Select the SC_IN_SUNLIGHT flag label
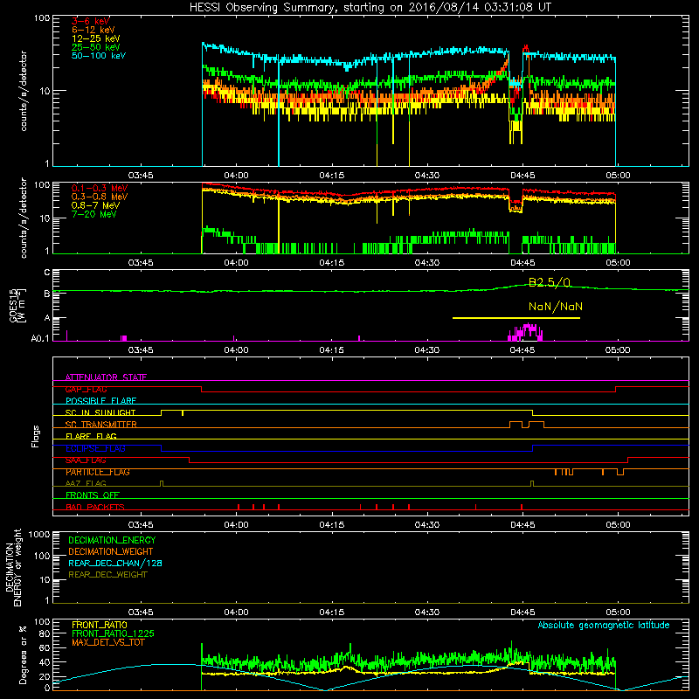Viewport: 699px width, 699px height. (x=100, y=412)
